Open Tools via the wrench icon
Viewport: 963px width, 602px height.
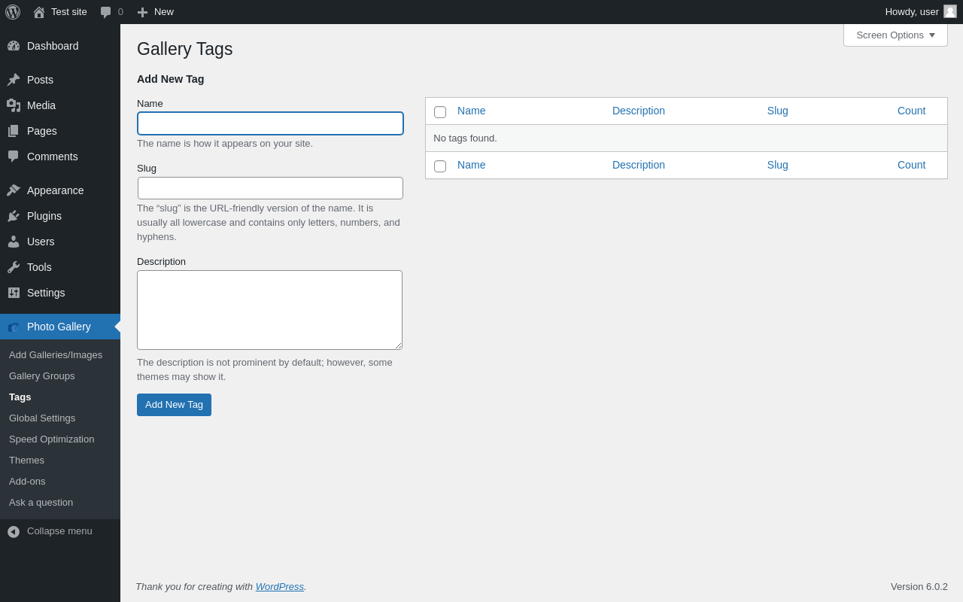click(x=14, y=267)
